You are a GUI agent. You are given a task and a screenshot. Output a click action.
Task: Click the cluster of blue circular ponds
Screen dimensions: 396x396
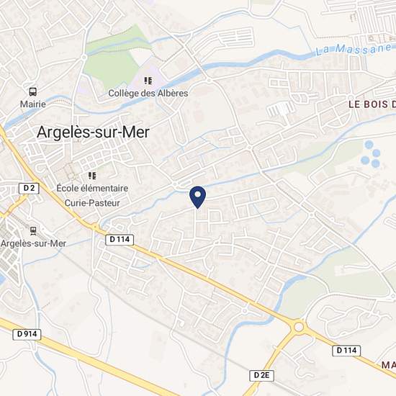tap(371, 154)
